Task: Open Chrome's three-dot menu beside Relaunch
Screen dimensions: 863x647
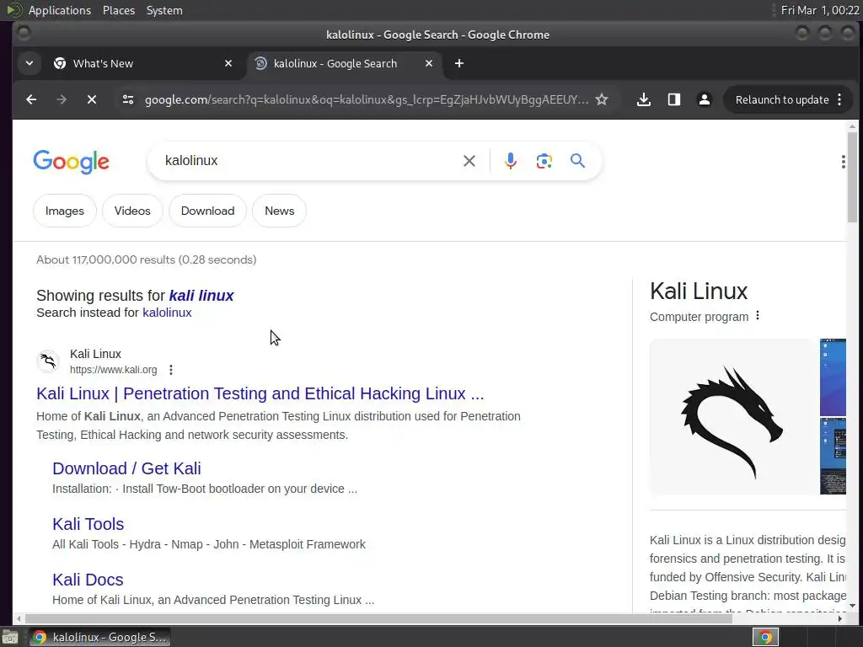Action: 839,99
